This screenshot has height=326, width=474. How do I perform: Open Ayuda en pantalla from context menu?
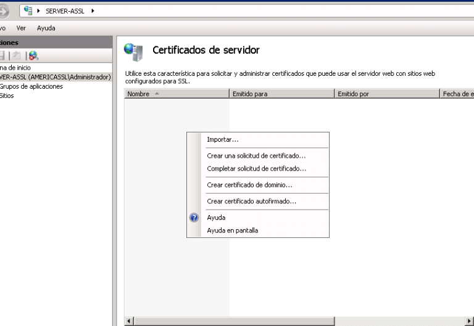[233, 230]
